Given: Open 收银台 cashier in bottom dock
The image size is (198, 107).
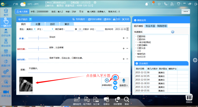Looking at the screenshot, I should [106, 101].
